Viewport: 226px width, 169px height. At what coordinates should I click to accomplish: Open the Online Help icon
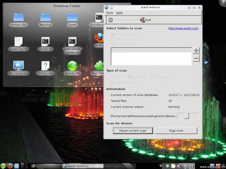tap(46, 66)
